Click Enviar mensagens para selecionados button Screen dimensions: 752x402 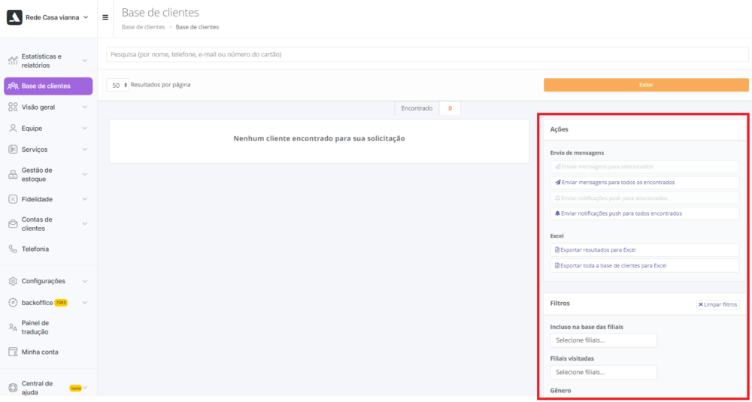click(x=645, y=167)
